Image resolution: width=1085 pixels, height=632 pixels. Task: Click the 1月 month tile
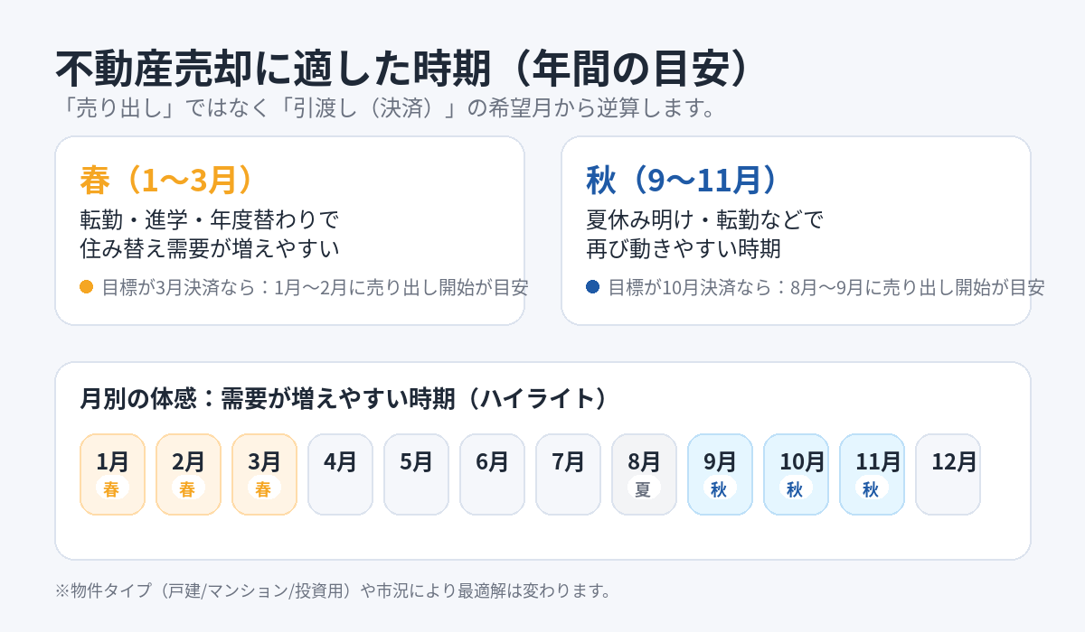point(113,474)
